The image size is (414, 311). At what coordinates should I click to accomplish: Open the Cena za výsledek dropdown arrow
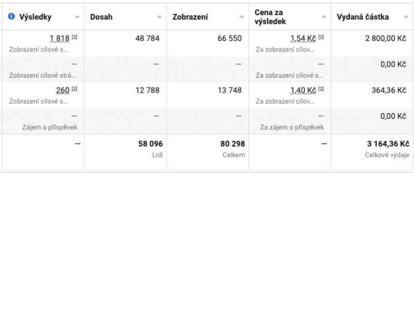(323, 17)
